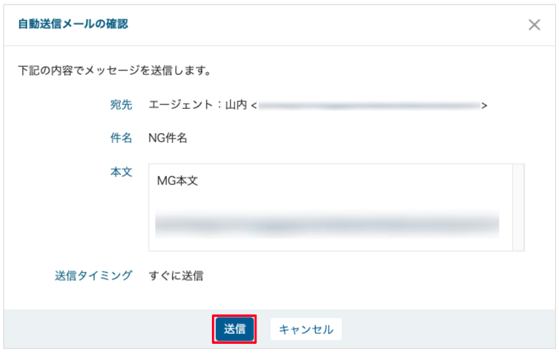Select the recipient エージェント:山内
This screenshot has height=353, width=559.
[x=197, y=104]
